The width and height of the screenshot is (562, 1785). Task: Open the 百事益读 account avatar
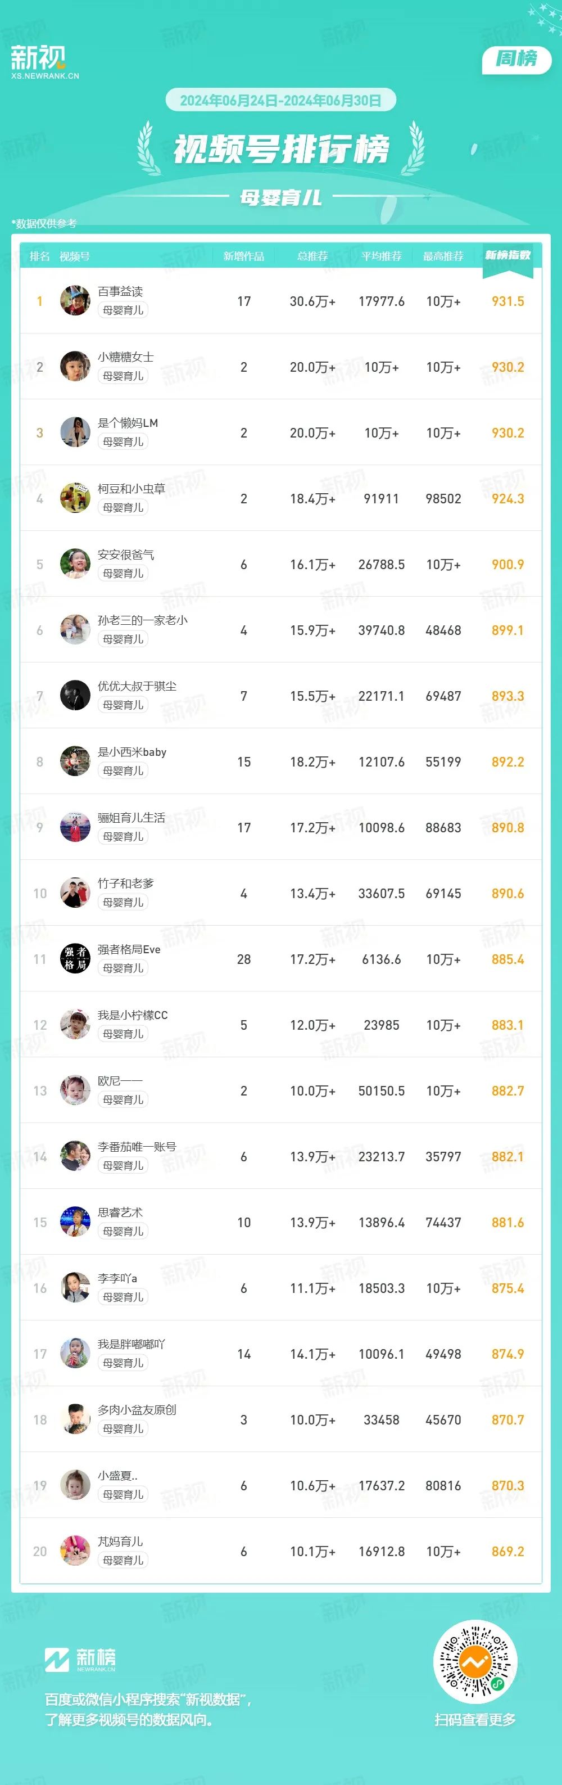click(75, 301)
